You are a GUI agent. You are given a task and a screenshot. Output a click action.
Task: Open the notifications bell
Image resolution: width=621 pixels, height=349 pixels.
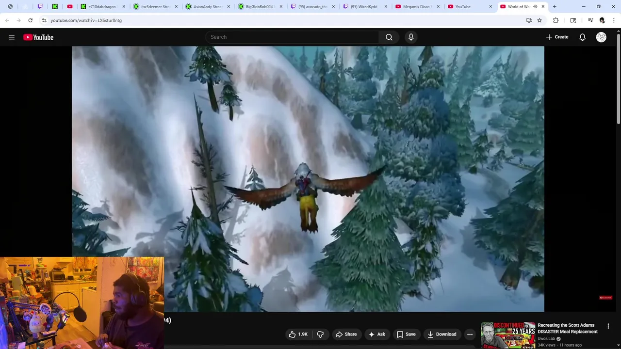(582, 37)
